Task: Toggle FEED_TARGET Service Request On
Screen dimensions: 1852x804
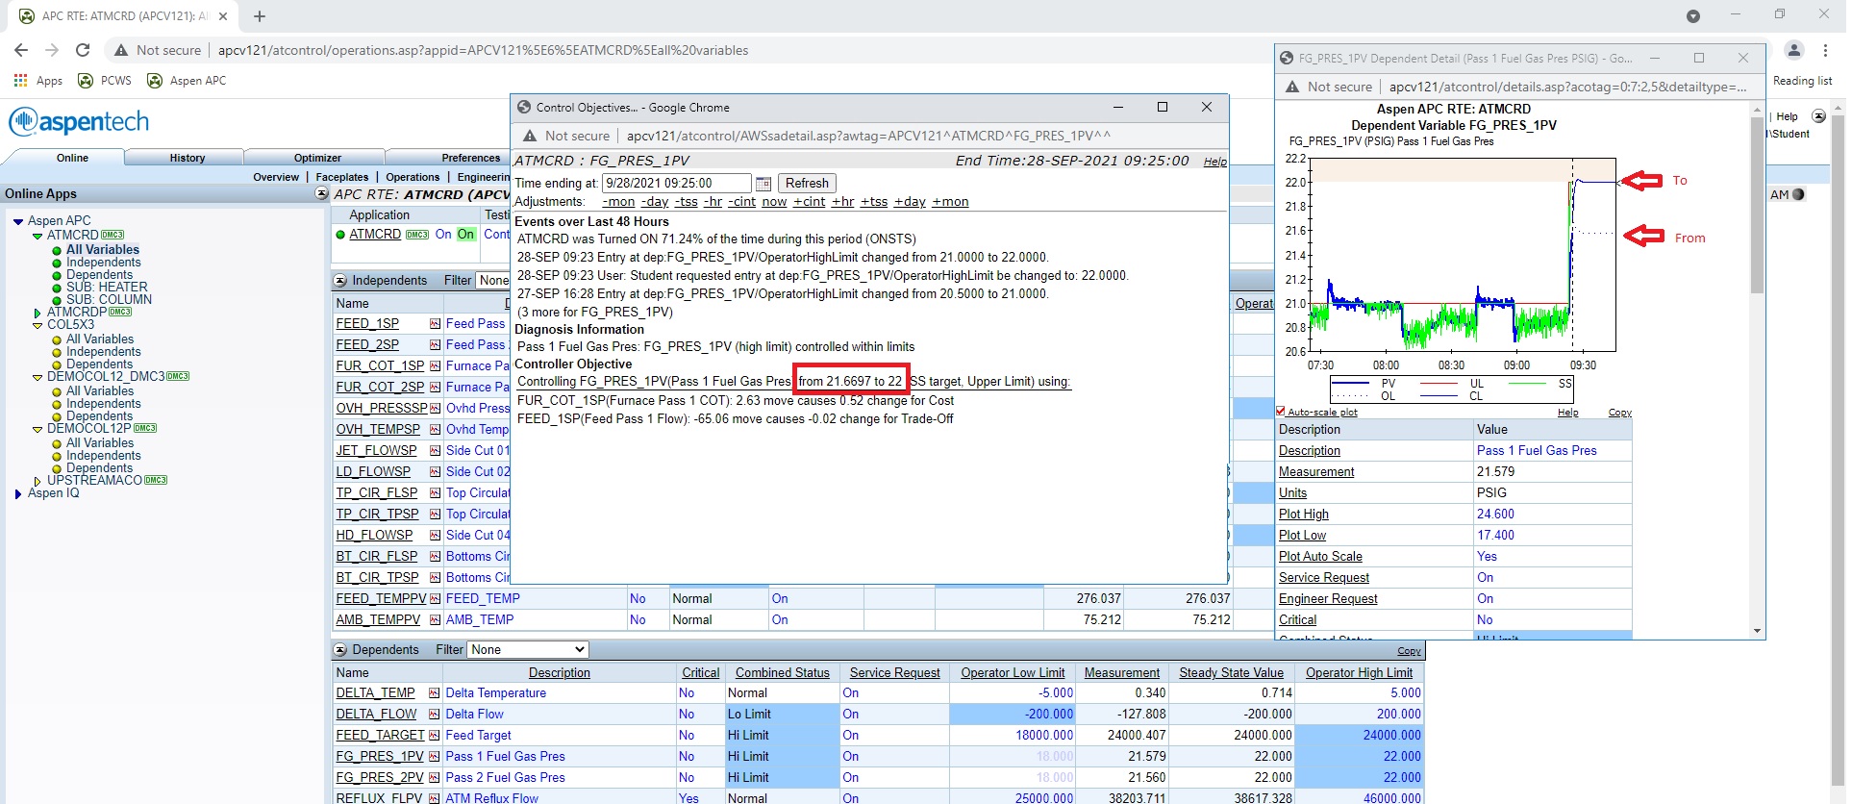Action: (851, 736)
